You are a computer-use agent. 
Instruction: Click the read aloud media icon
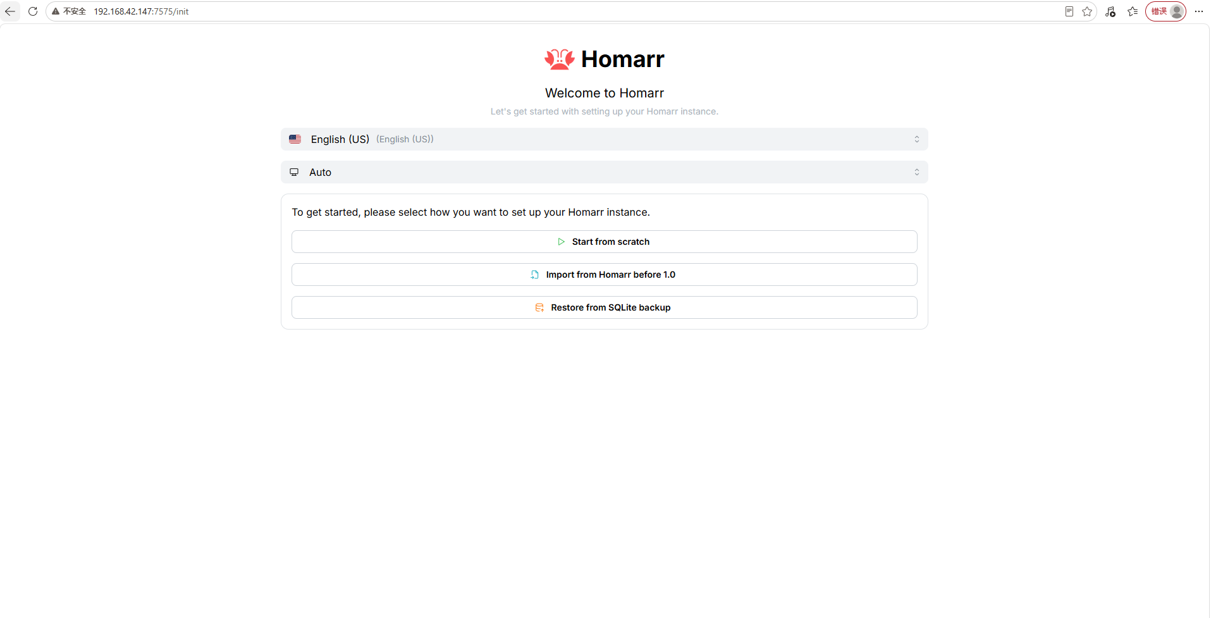(x=1110, y=11)
